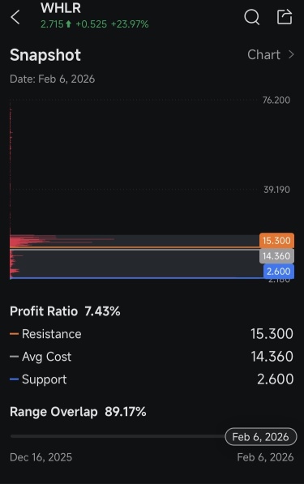Click the green up-arrow price indicator
304x484 pixels.
tap(69, 24)
